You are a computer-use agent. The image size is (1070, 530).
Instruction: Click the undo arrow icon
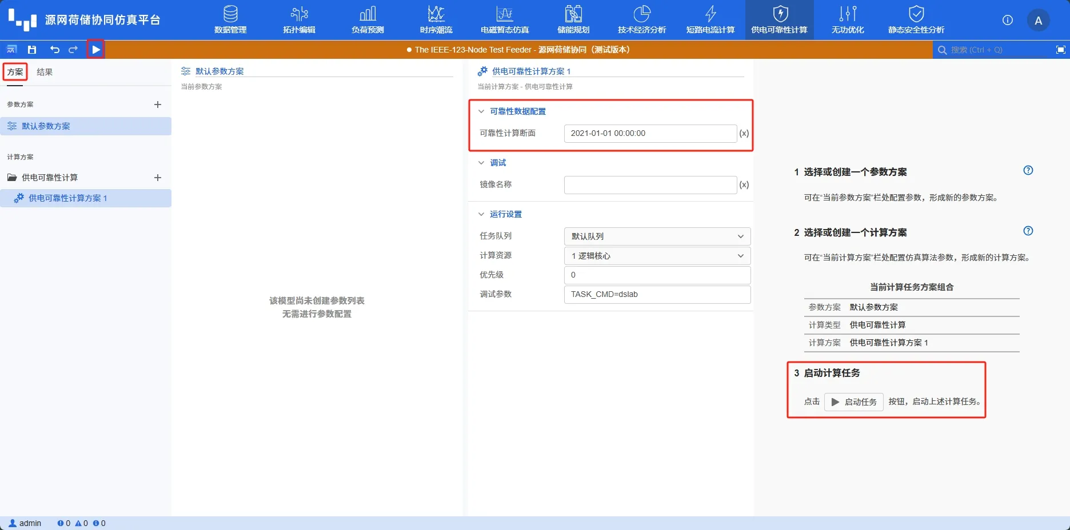pos(54,50)
